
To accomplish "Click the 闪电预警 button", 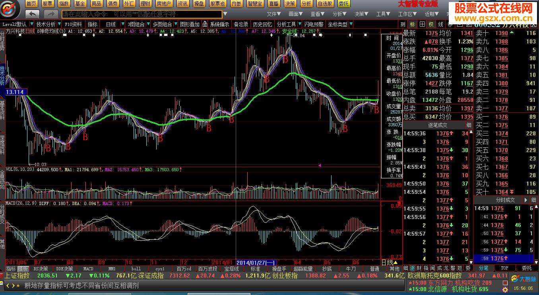I will coord(314,24).
